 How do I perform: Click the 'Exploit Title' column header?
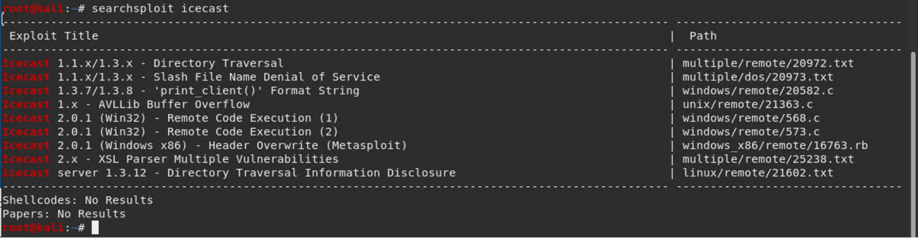(x=54, y=36)
